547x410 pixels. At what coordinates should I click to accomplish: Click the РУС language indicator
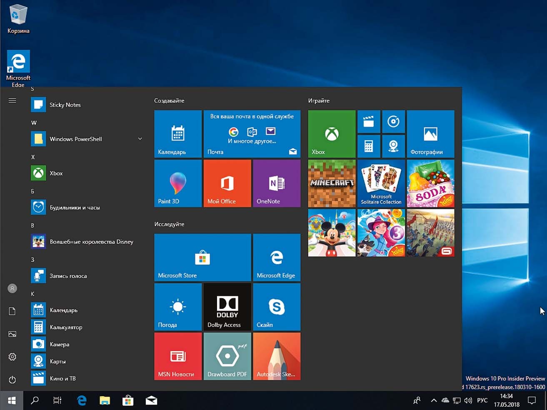482,400
